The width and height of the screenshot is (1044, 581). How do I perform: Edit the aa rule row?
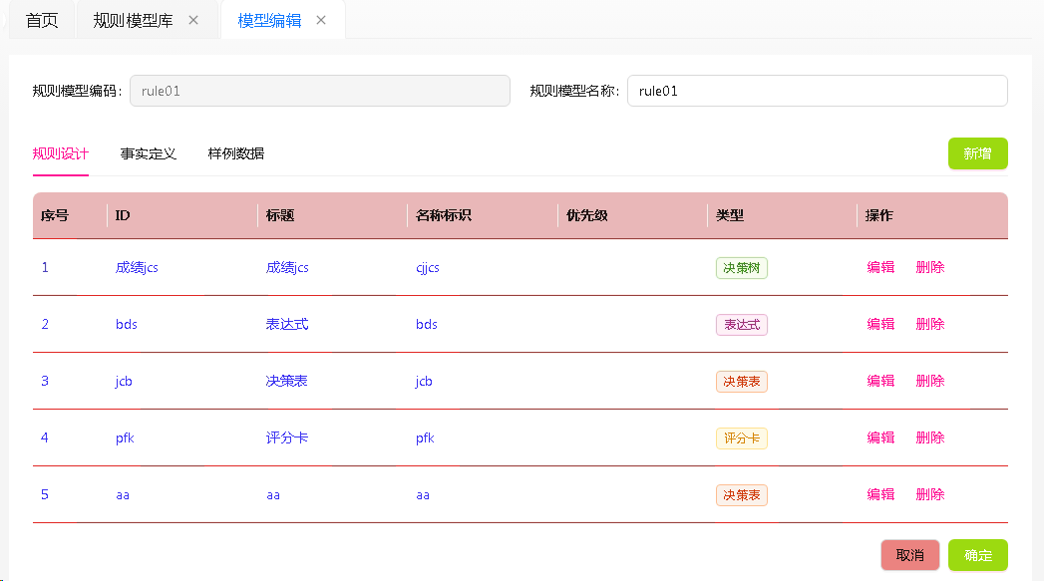point(880,494)
